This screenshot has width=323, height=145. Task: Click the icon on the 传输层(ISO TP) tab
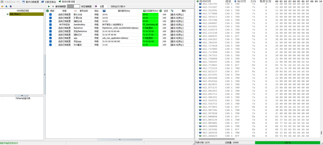click(2, 2)
